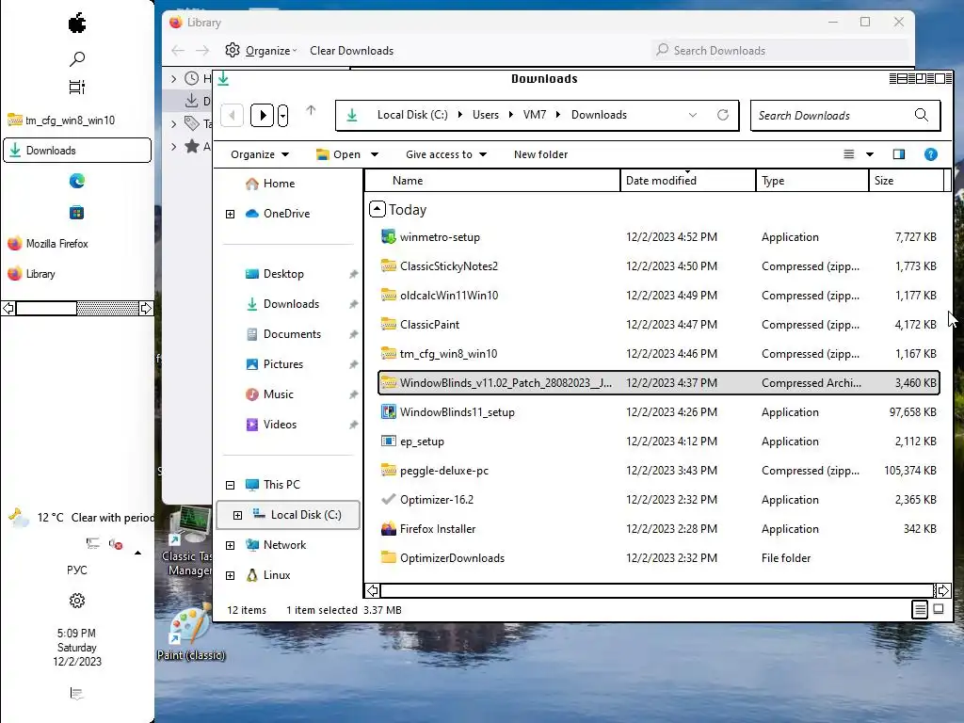Sort by the Size column header
This screenshot has height=723, width=964.
pyautogui.click(x=907, y=181)
